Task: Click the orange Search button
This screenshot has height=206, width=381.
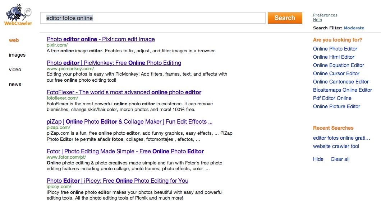Action: pyautogui.click(x=285, y=18)
